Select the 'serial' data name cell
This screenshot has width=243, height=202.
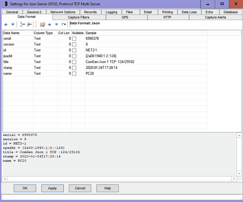tap(18, 38)
